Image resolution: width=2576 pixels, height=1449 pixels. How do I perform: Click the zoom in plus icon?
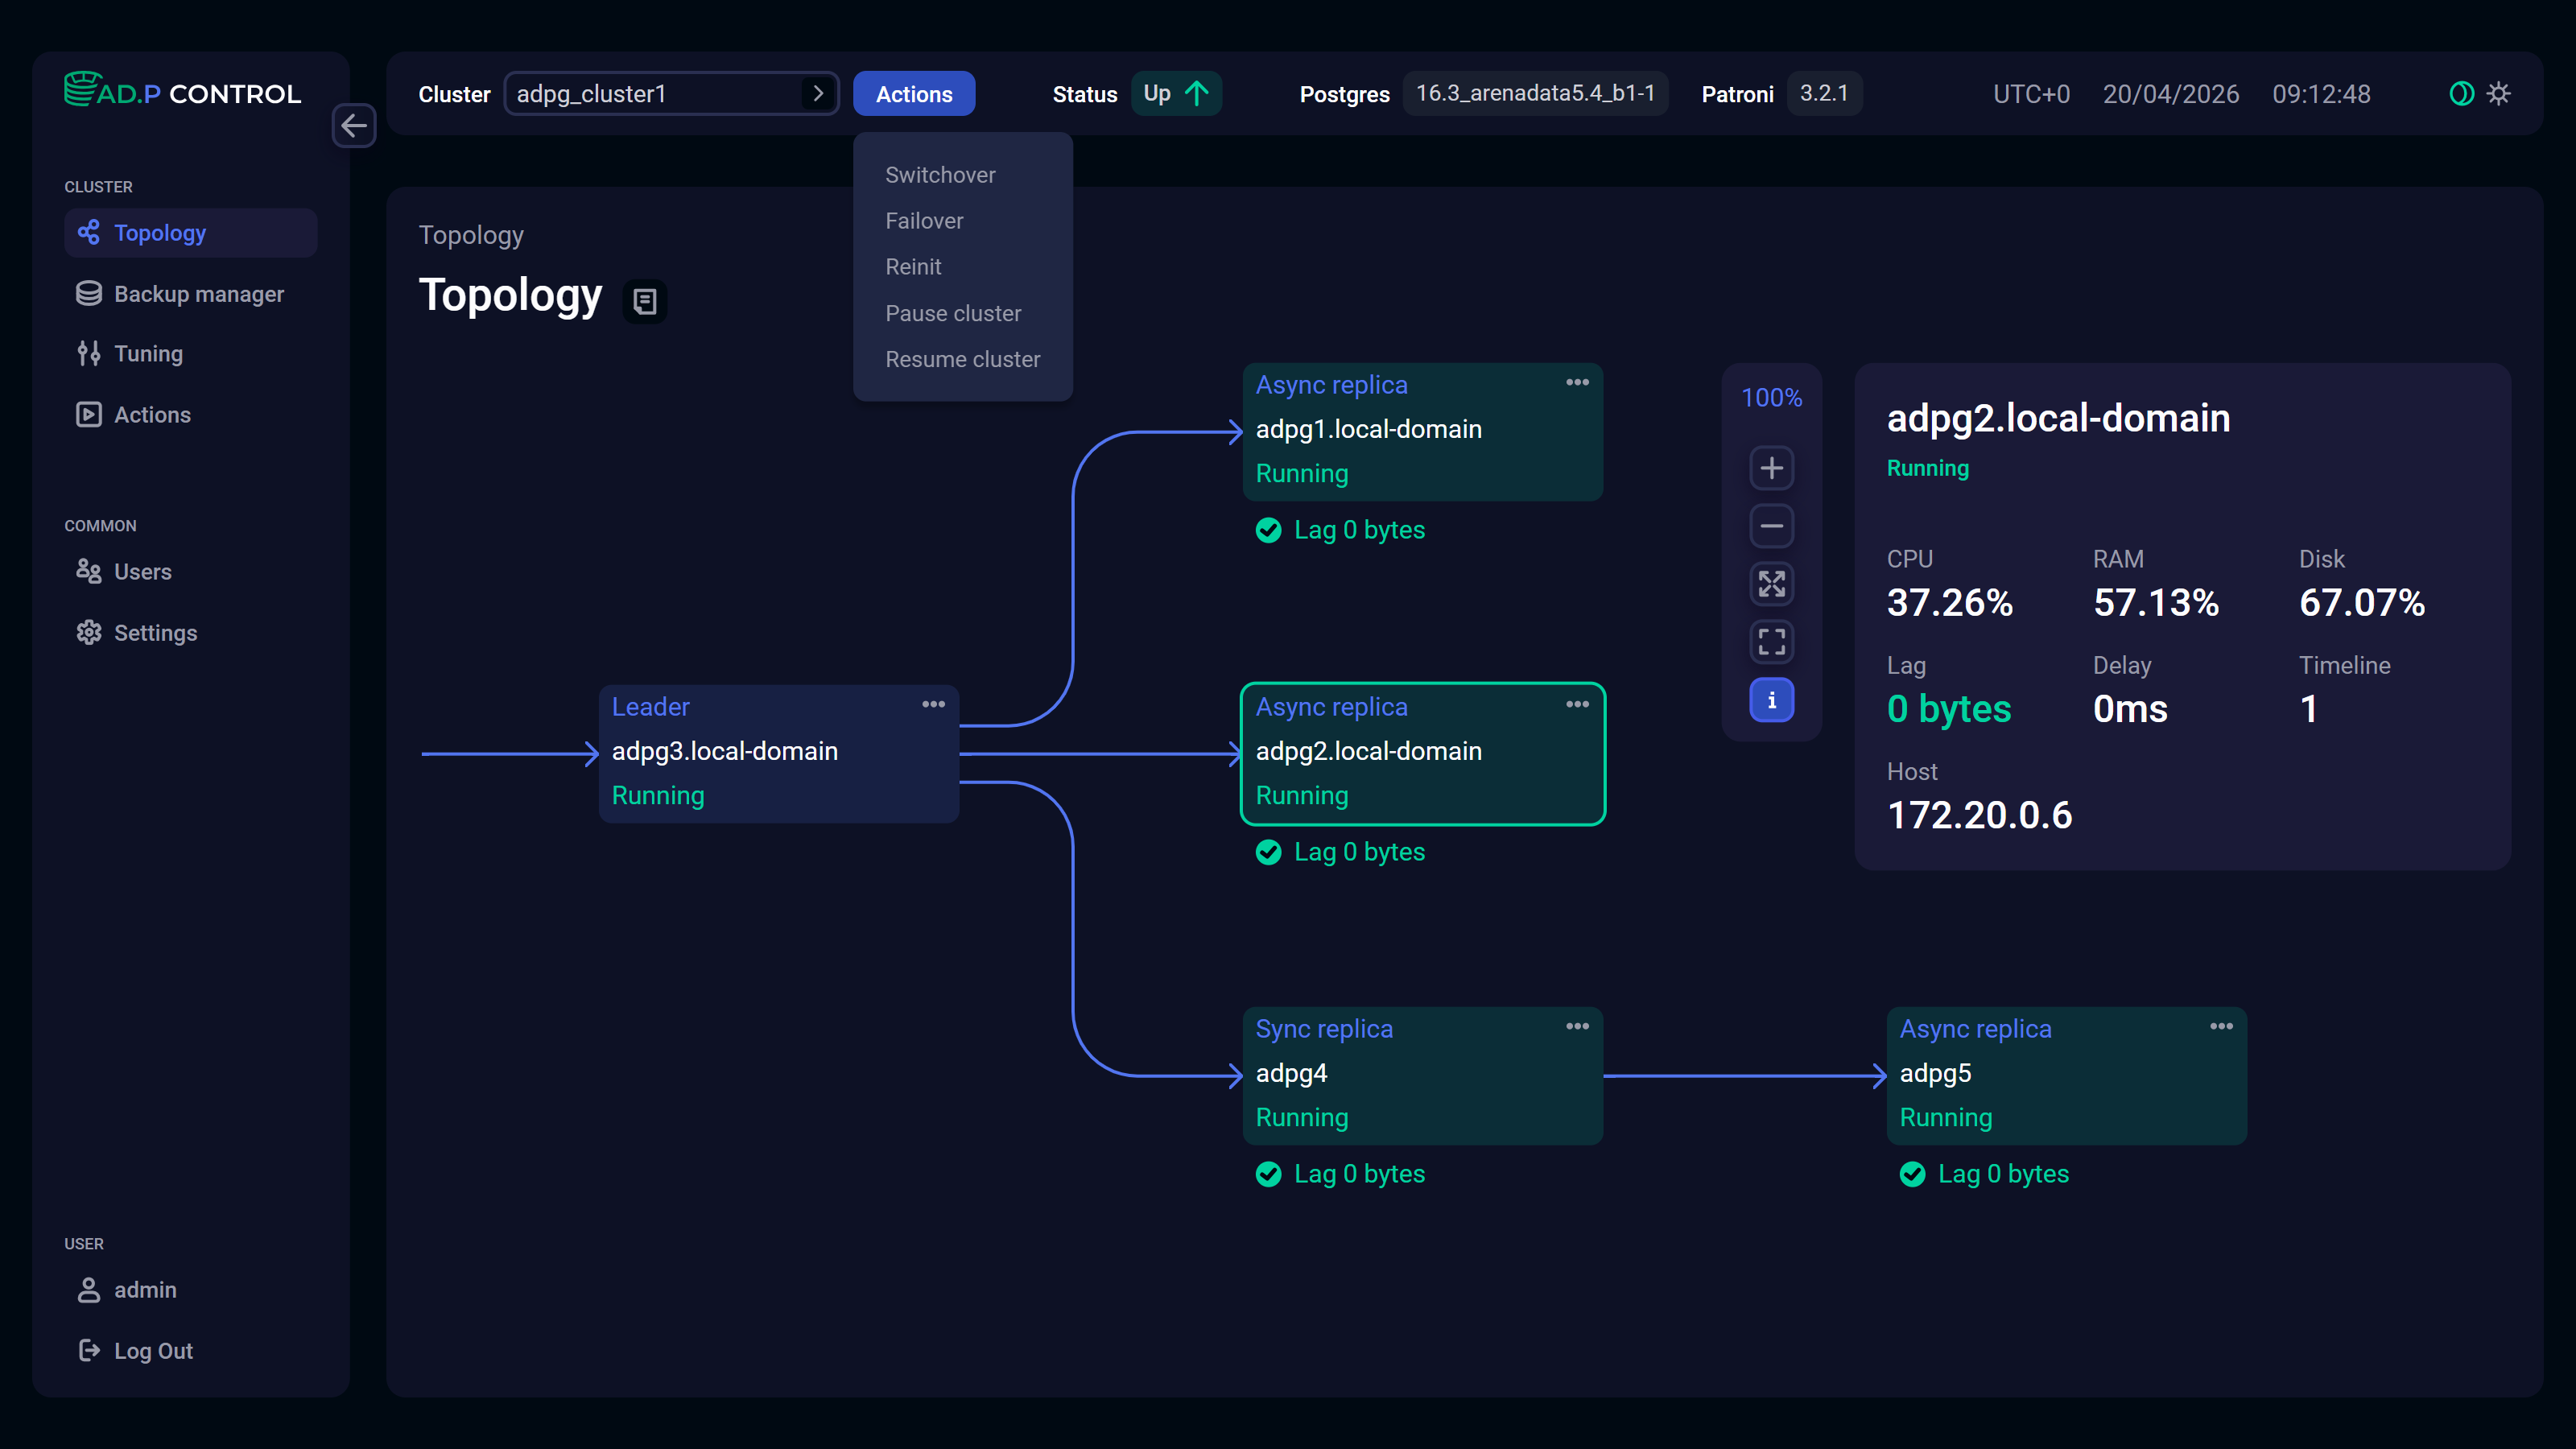1771,468
